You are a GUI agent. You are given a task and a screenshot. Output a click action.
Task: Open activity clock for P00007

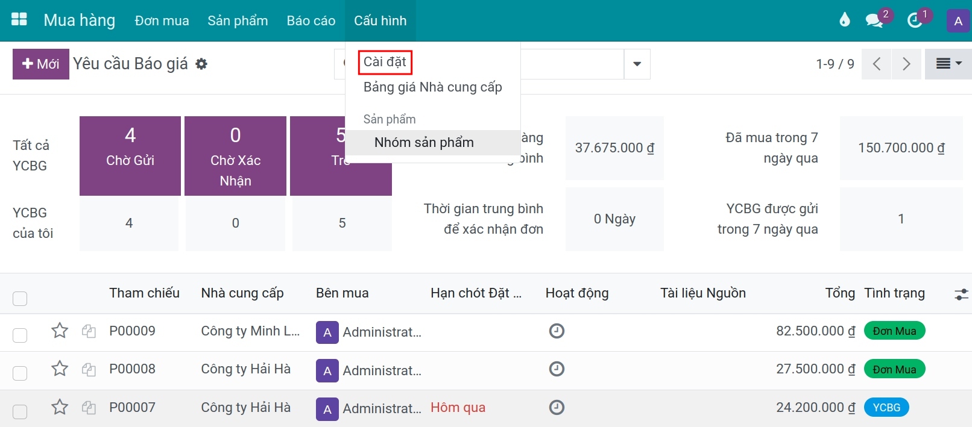557,407
